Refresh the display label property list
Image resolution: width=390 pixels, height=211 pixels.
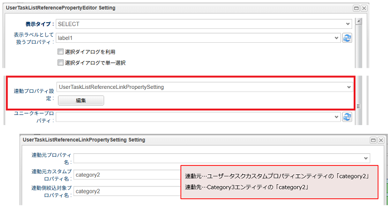point(347,38)
